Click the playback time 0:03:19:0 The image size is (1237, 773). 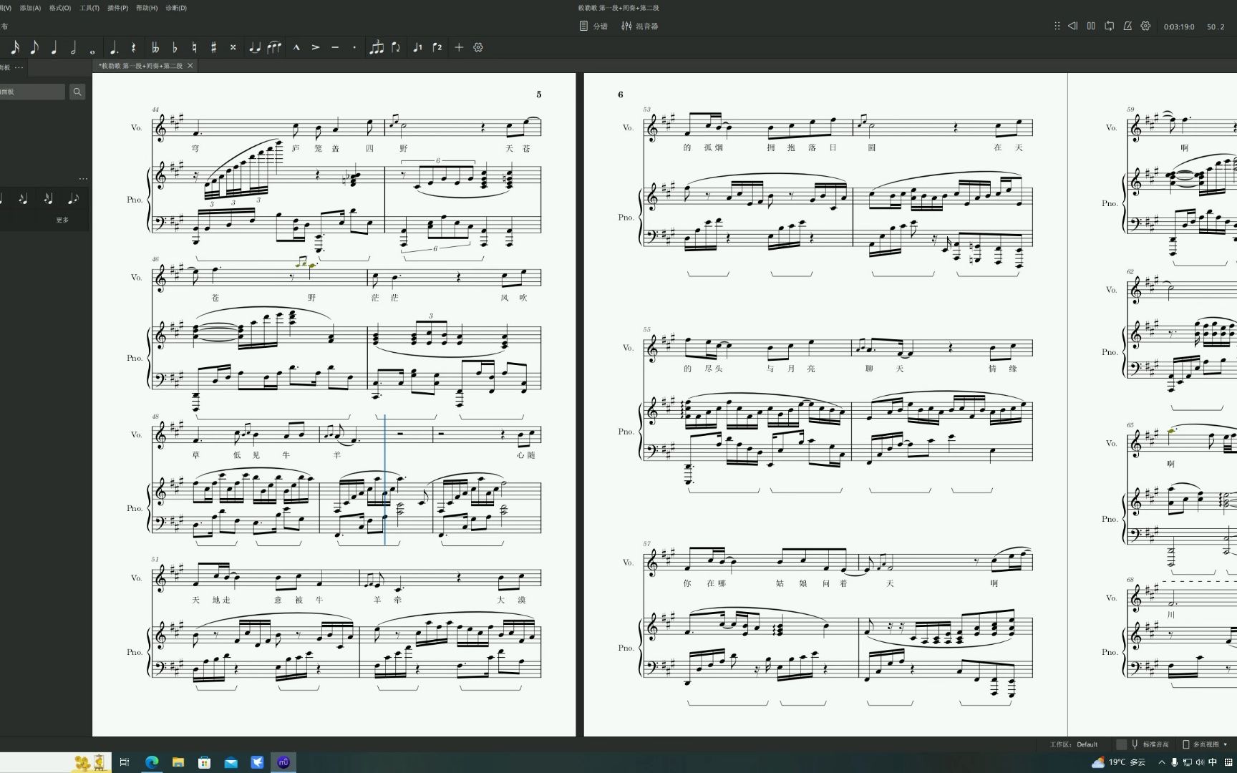tap(1178, 26)
